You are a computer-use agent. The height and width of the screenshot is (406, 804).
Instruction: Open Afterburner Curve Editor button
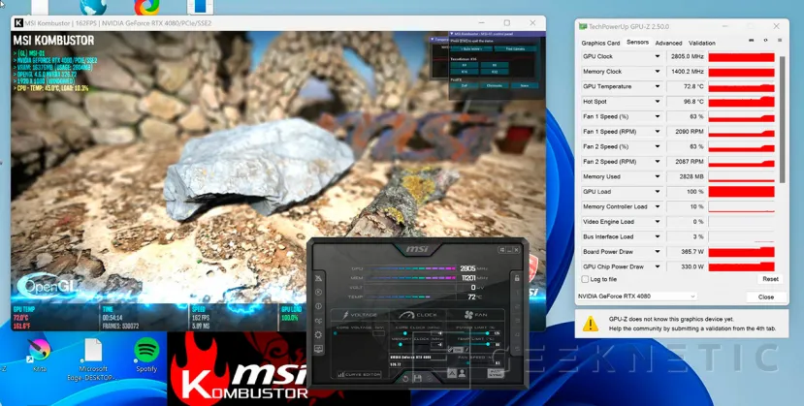[359, 374]
